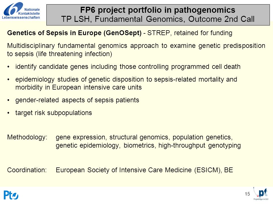Click the Coordination: label
This screenshot has height=204, width=273.
click(27, 170)
